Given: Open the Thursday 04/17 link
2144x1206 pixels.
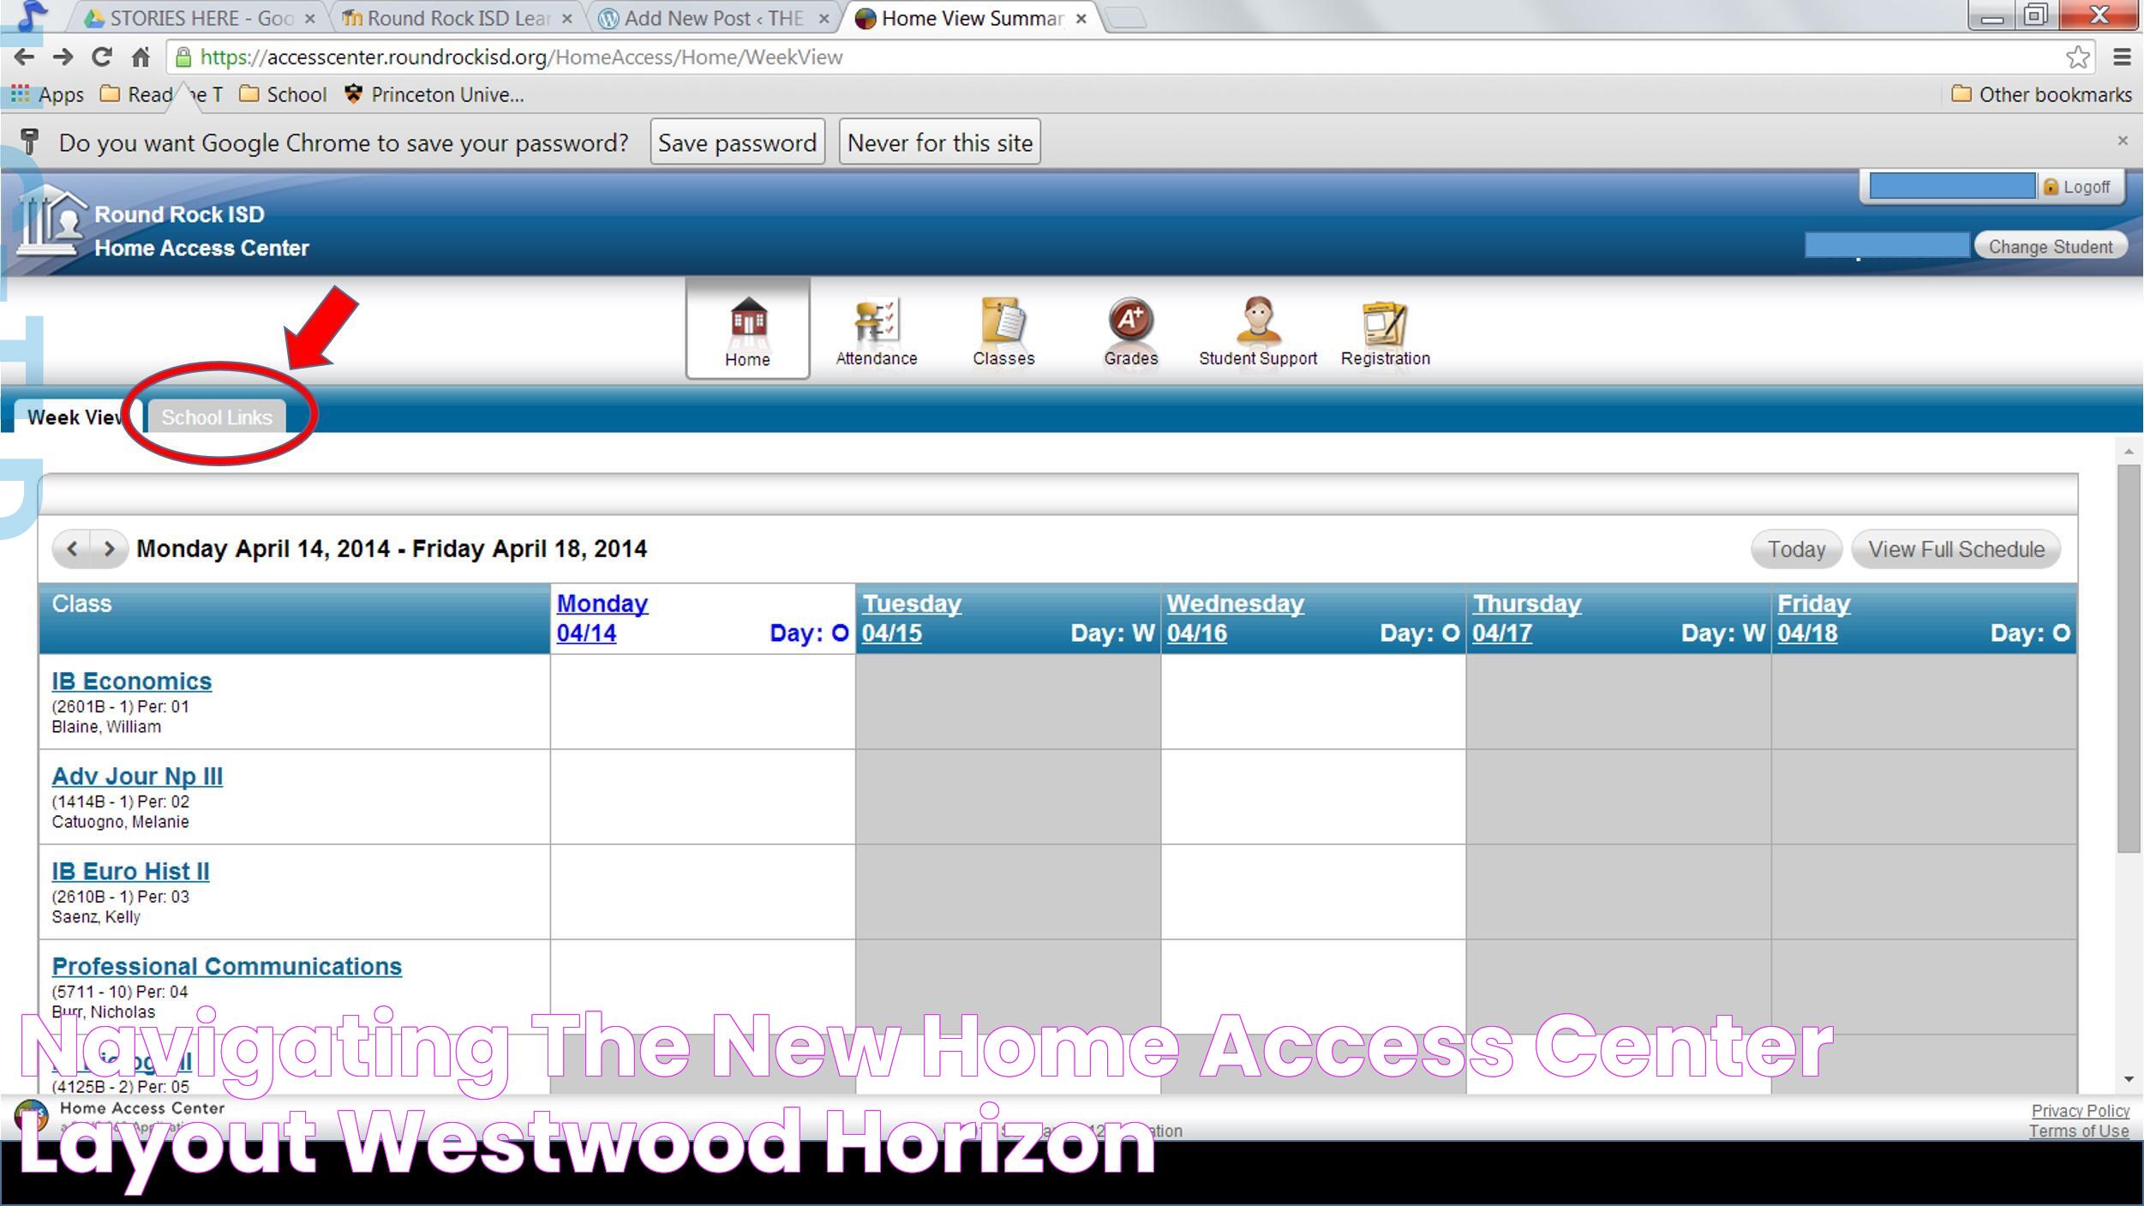Looking at the screenshot, I should pos(1527,618).
